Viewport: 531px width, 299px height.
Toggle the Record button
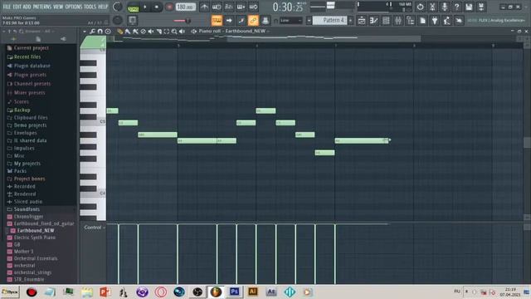[x=169, y=7]
